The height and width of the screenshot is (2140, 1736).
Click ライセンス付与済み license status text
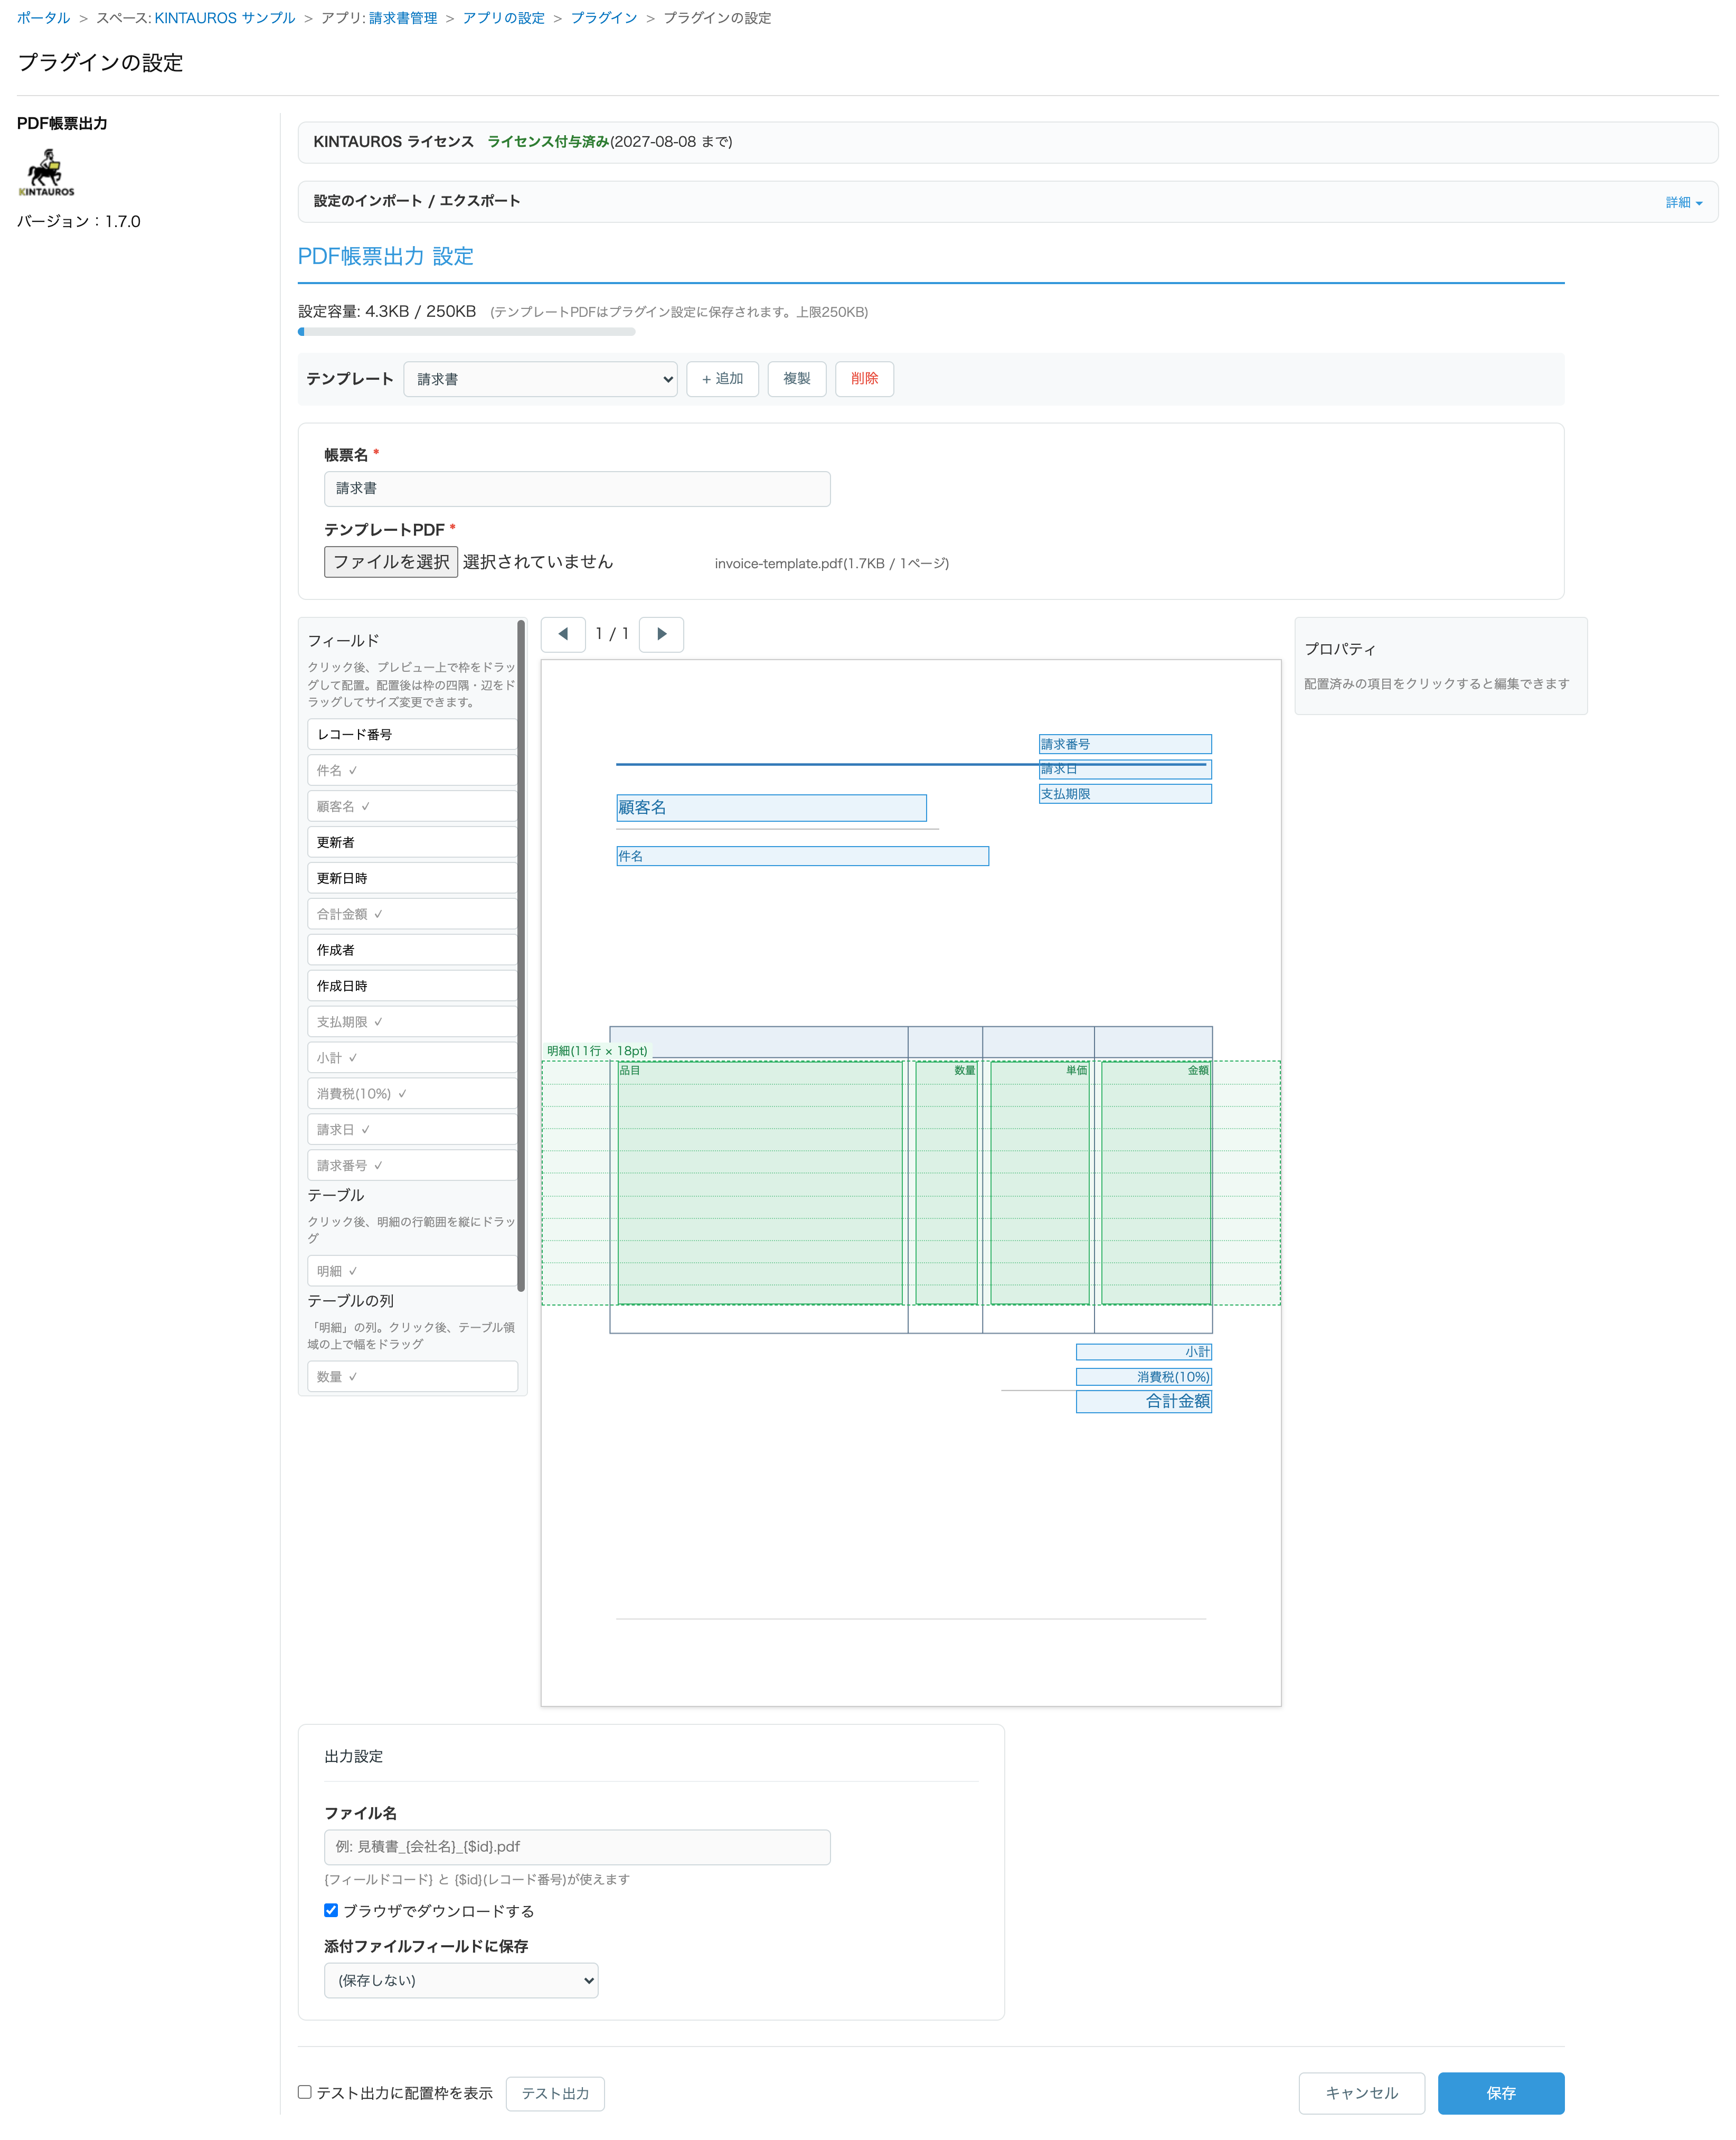[548, 142]
